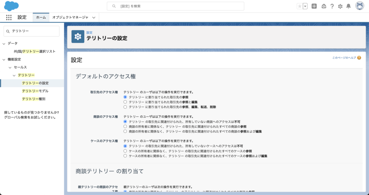Click the 取引先のアクセス権 field label
369x195 pixels.
104,92
